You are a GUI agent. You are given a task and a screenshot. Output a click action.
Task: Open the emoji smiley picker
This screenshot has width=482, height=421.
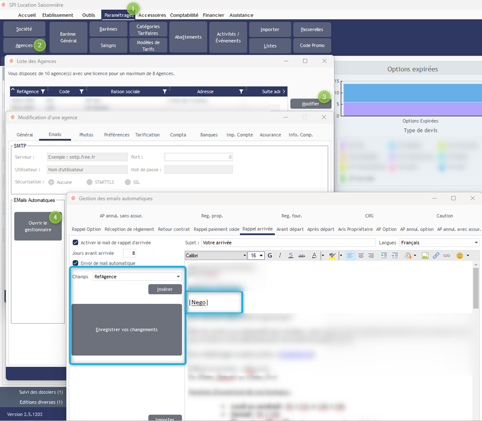click(x=460, y=255)
